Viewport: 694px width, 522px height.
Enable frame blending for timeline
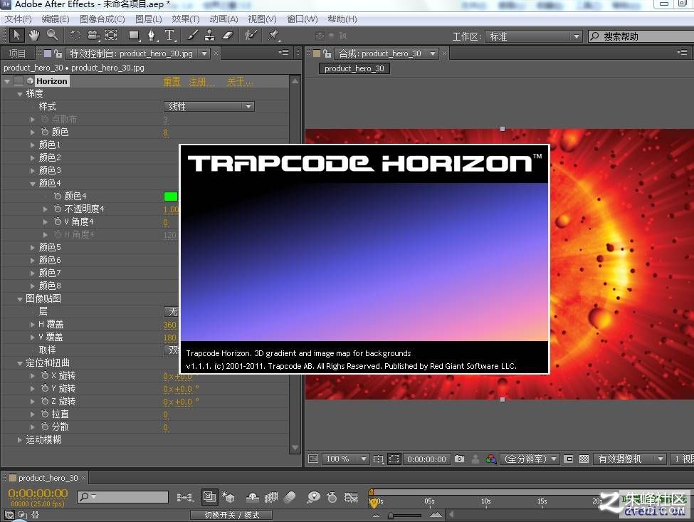270,497
